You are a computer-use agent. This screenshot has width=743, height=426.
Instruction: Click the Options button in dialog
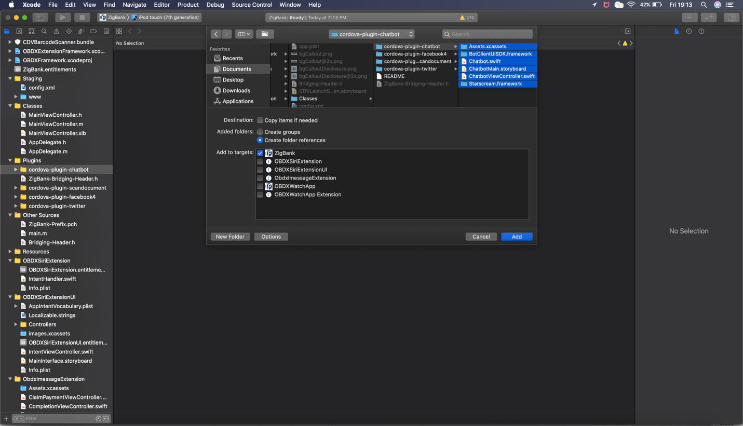[x=271, y=237]
